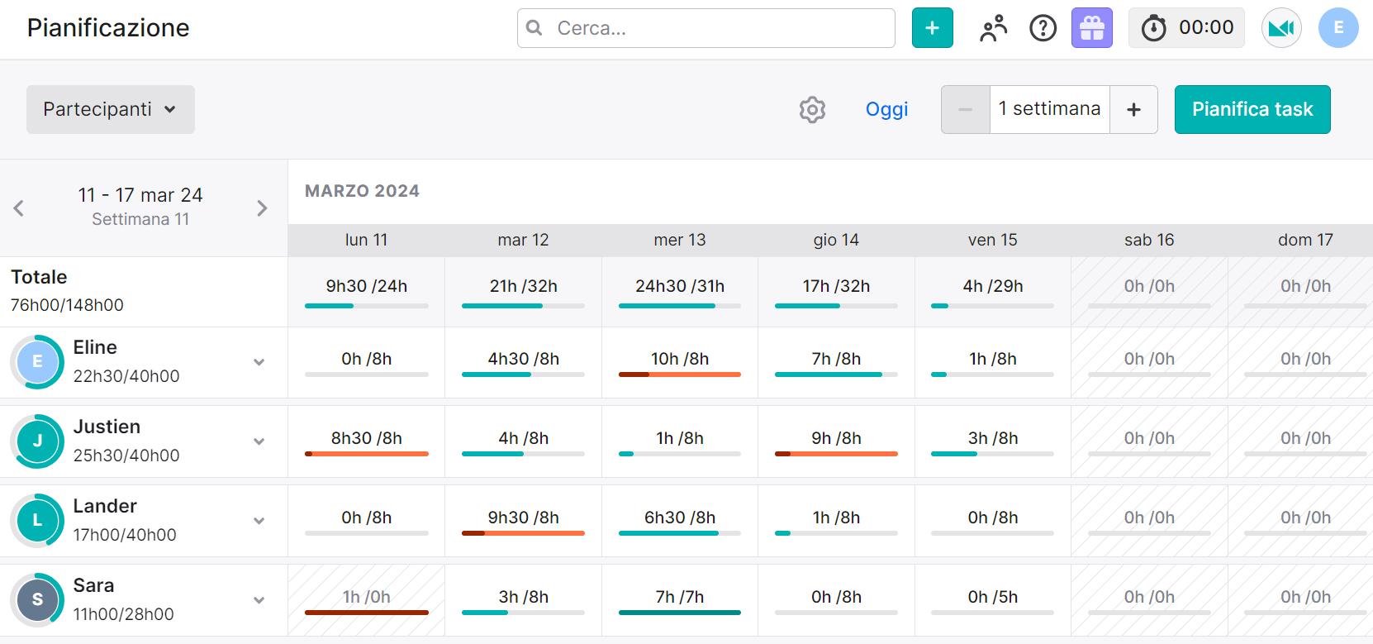
Task: Decrease weeks with minus button
Action: [x=965, y=109]
